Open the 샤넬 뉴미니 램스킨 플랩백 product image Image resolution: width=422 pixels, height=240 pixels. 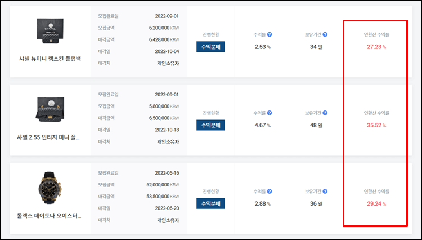tap(50, 31)
